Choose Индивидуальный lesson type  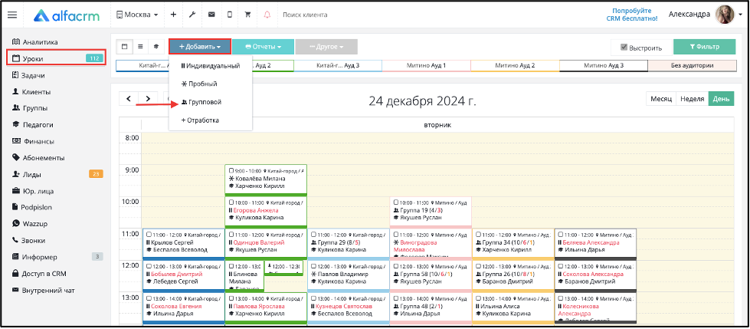(x=211, y=66)
